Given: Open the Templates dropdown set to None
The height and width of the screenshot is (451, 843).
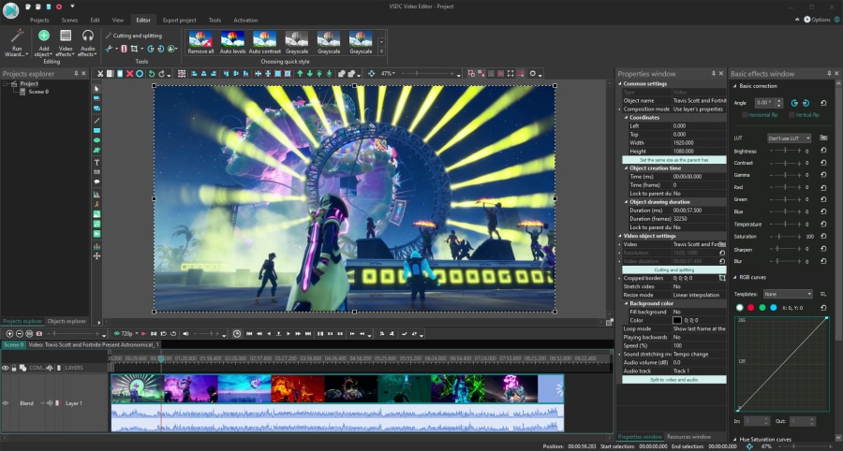Looking at the screenshot, I should [788, 294].
